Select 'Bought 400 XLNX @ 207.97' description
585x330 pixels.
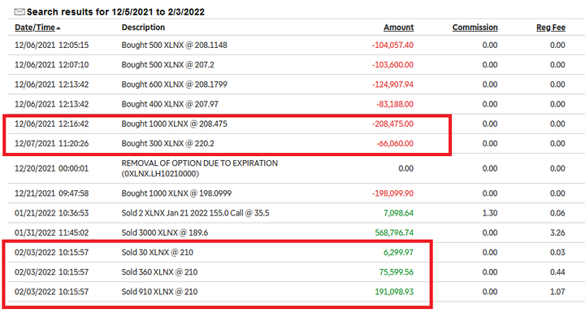tap(170, 104)
